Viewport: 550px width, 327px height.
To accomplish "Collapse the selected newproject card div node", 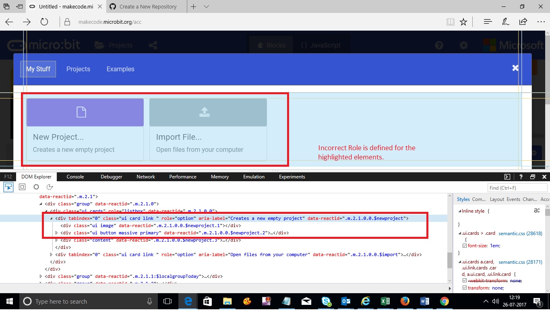I will pos(51,218).
